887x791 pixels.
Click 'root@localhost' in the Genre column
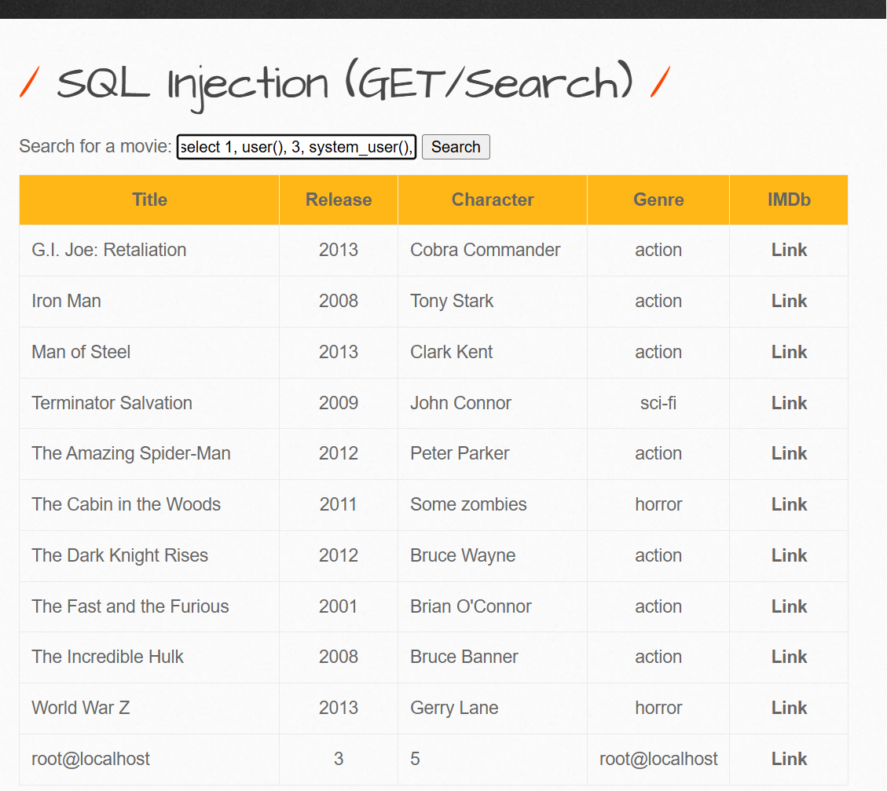tap(658, 759)
